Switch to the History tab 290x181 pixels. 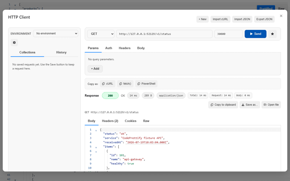(x=61, y=52)
